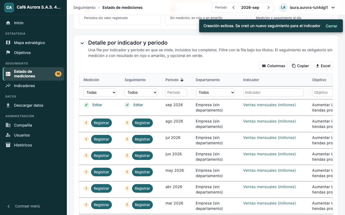Click the CA company logo badge

[x=9, y=8]
